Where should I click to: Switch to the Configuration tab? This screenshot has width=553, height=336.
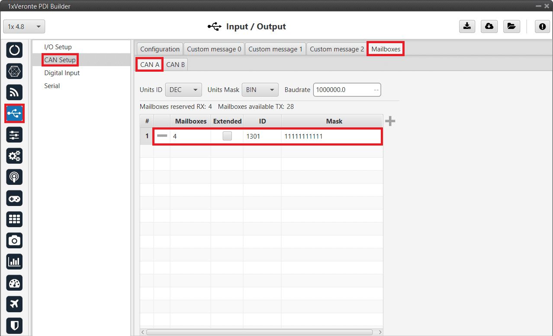coord(160,49)
